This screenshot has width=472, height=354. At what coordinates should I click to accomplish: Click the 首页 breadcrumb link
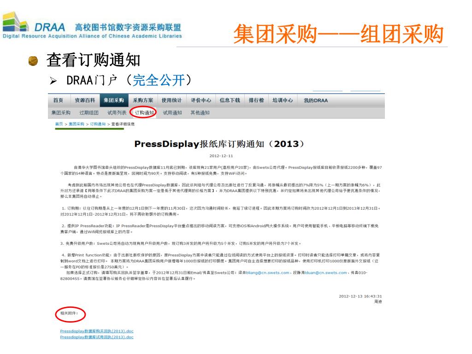click(59, 124)
